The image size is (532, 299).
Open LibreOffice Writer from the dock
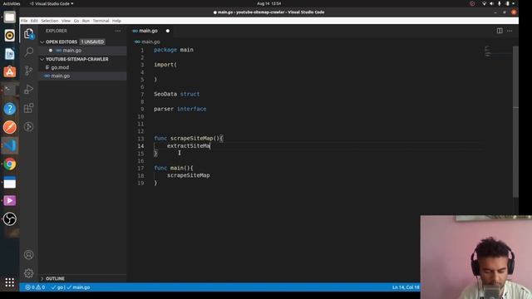[x=9, y=53]
